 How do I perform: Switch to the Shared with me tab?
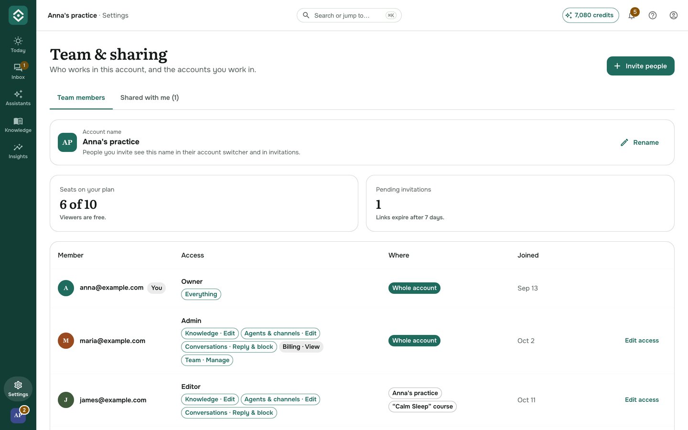pyautogui.click(x=150, y=97)
